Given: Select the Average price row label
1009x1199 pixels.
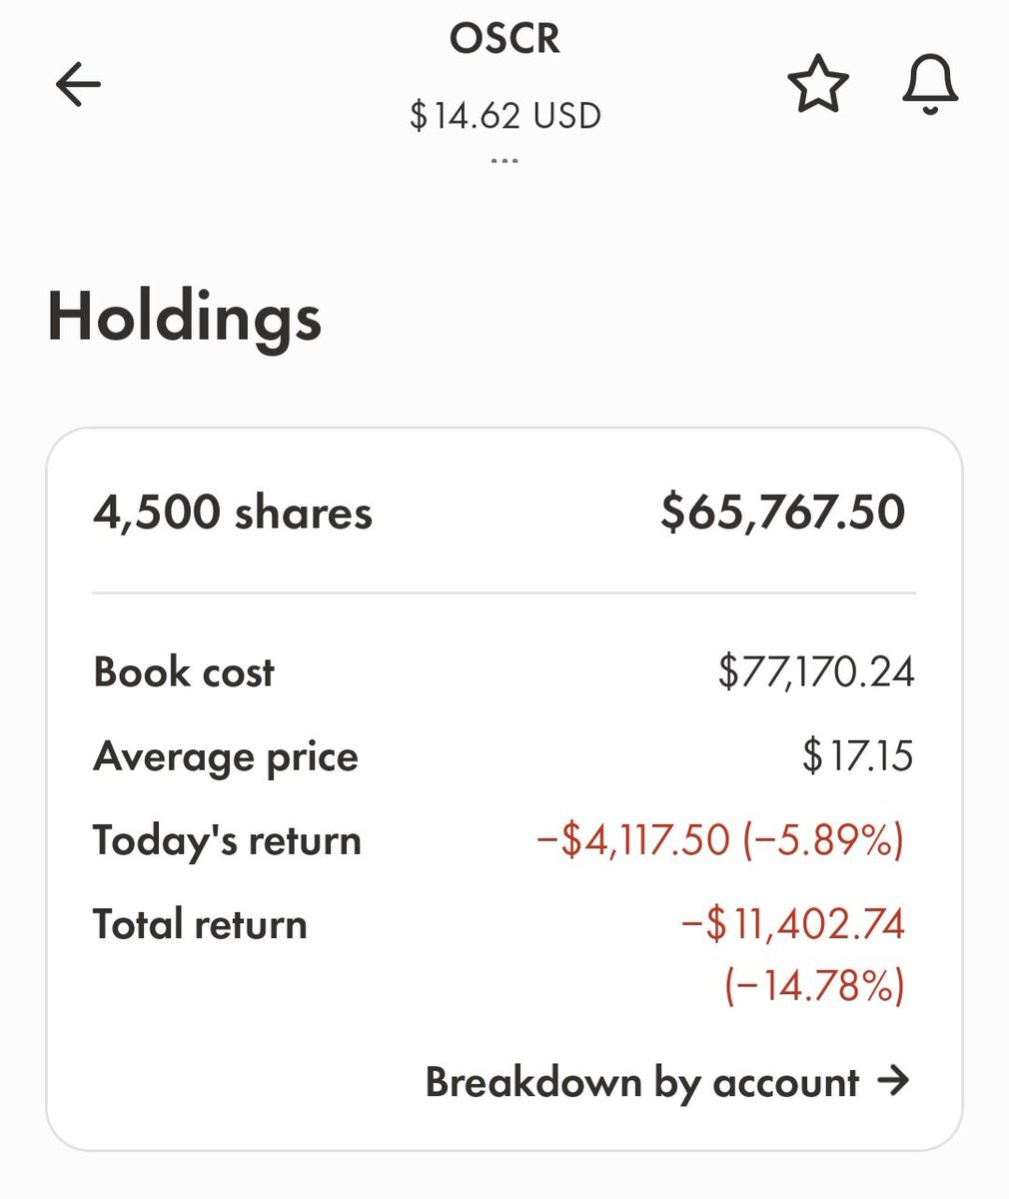Looking at the screenshot, I should coord(226,756).
